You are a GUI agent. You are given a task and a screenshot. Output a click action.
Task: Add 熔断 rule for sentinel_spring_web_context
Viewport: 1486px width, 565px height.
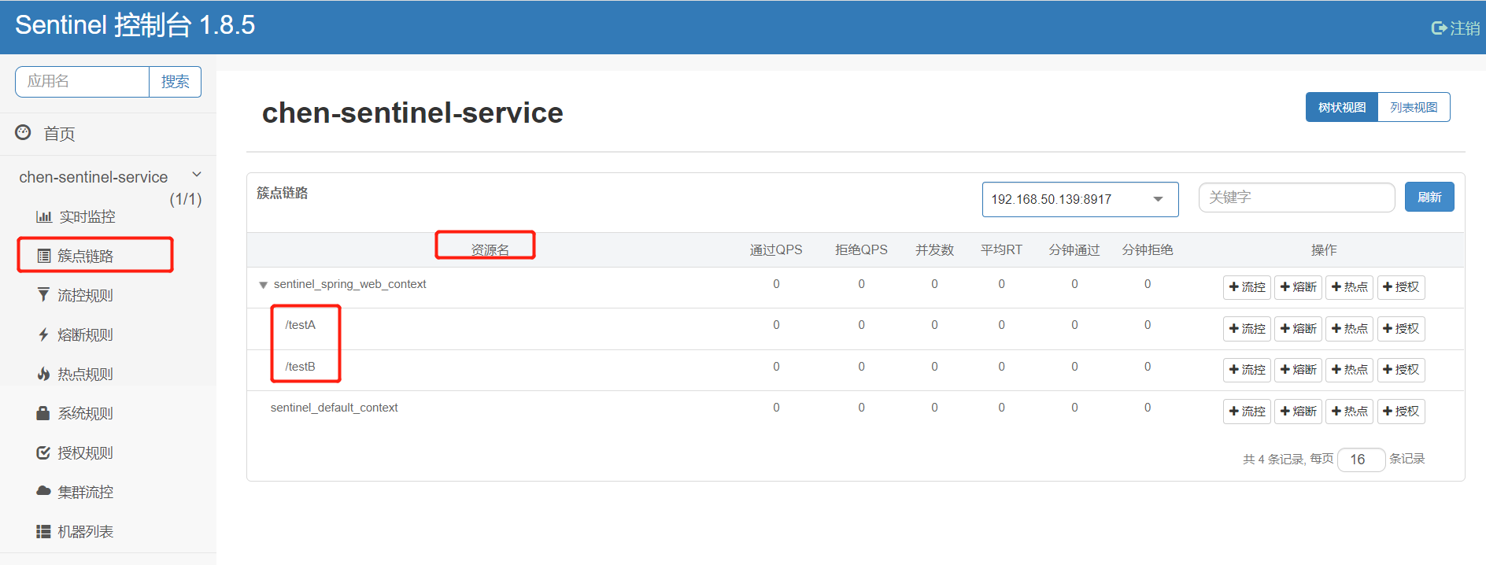(x=1298, y=287)
